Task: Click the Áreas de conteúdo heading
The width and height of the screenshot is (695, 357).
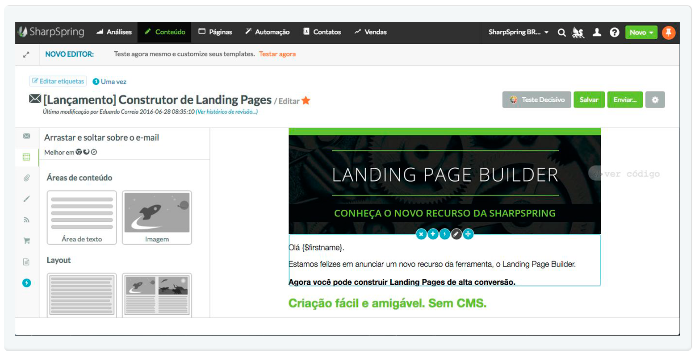Action: point(80,178)
